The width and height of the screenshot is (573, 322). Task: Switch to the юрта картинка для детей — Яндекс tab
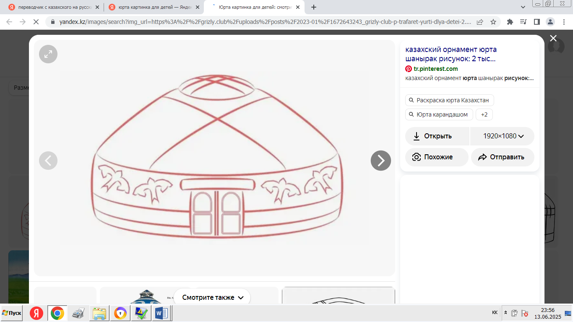click(154, 7)
